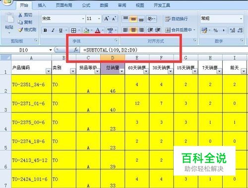
Task: Apply percent style format
Action: 216,30
